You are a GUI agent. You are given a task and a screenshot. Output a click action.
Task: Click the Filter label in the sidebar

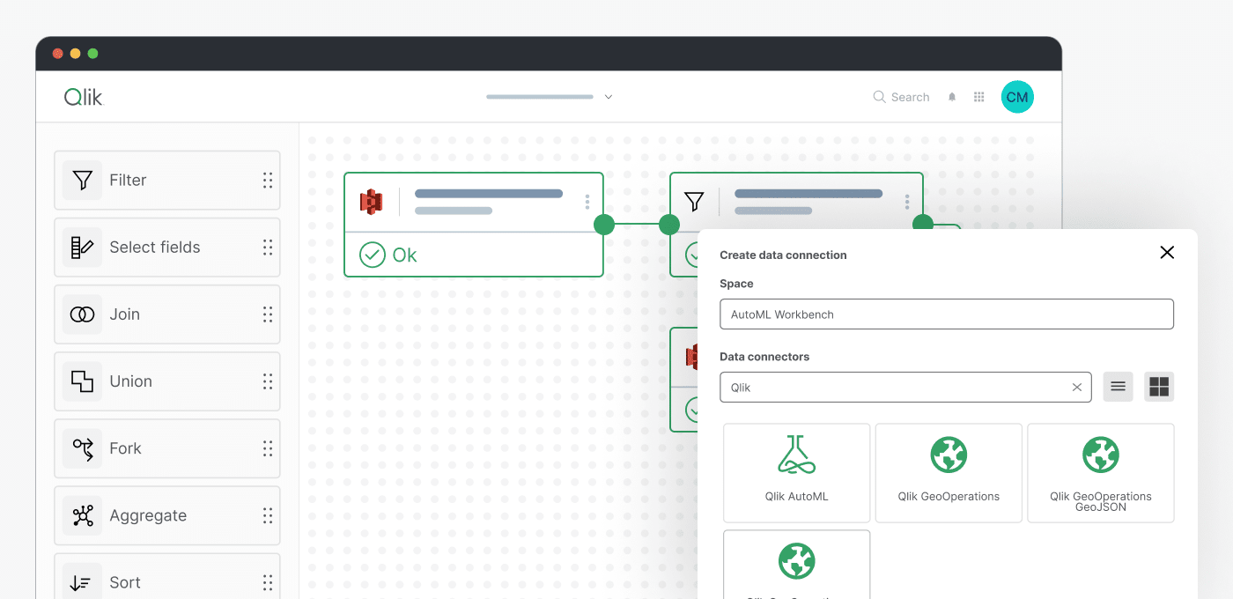[x=128, y=181]
